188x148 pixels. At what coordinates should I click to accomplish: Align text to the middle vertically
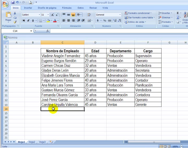(x=69, y=15)
